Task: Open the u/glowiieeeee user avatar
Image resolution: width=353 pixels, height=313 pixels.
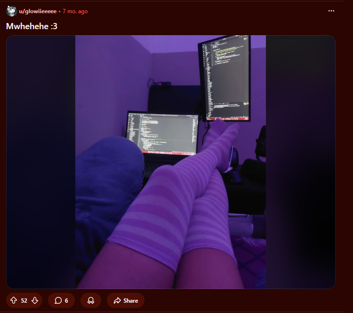Action: click(12, 11)
